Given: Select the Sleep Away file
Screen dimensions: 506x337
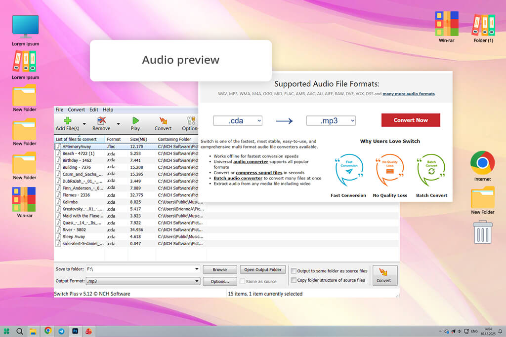Looking at the screenshot, I should point(129,236).
